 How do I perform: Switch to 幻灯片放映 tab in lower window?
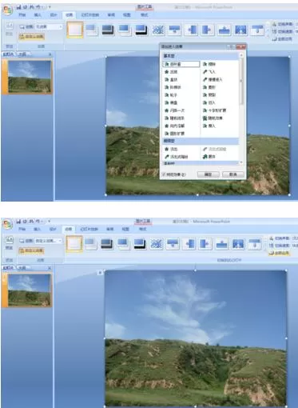[89, 229]
